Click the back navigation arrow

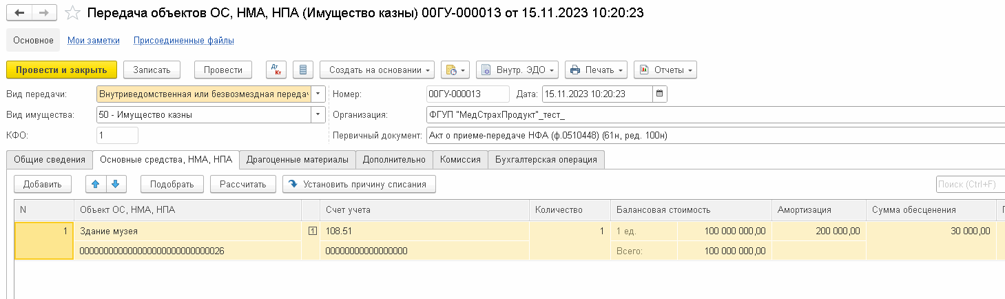click(19, 13)
